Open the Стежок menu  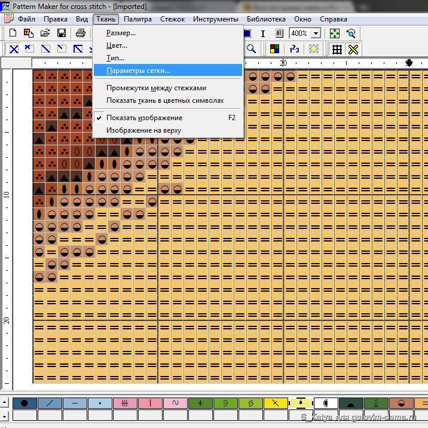point(172,19)
